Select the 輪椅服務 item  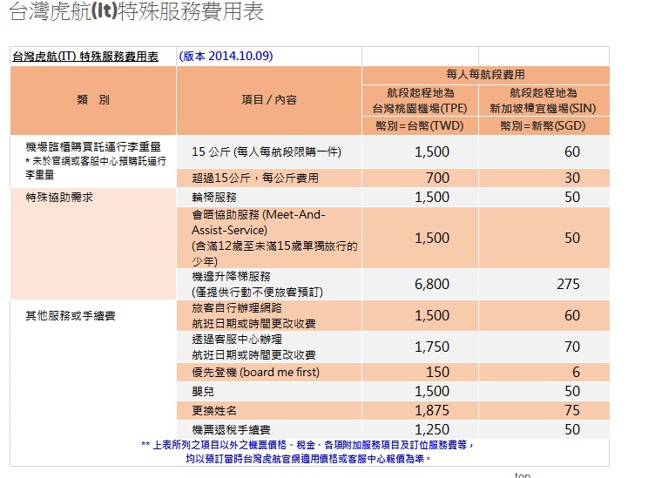[214, 197]
